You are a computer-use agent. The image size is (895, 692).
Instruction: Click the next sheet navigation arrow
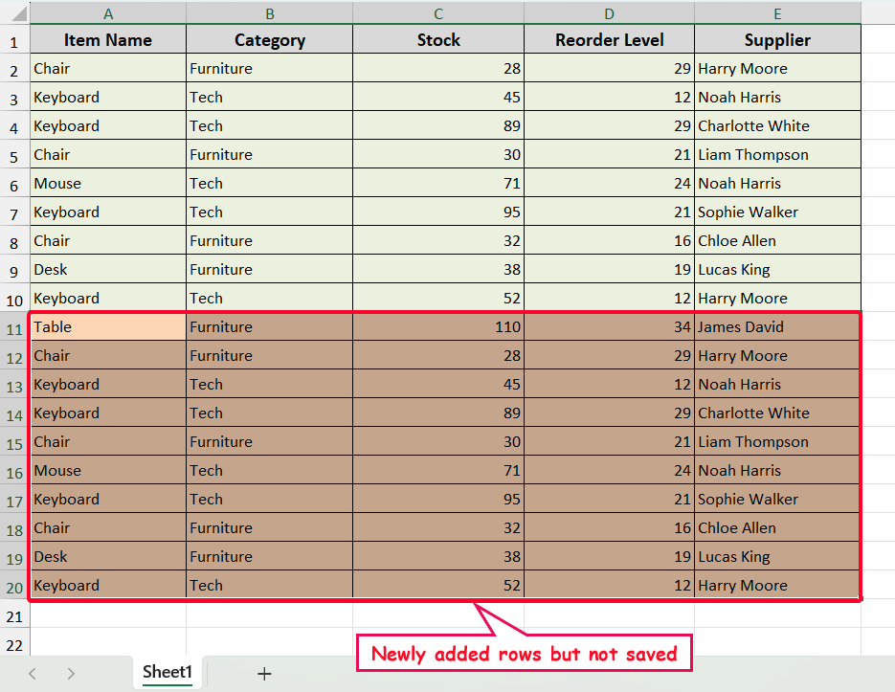coord(71,674)
